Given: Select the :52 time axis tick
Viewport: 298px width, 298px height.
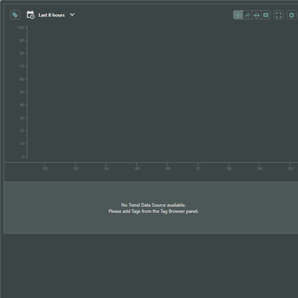Looking at the screenshot, I should 45,169.
